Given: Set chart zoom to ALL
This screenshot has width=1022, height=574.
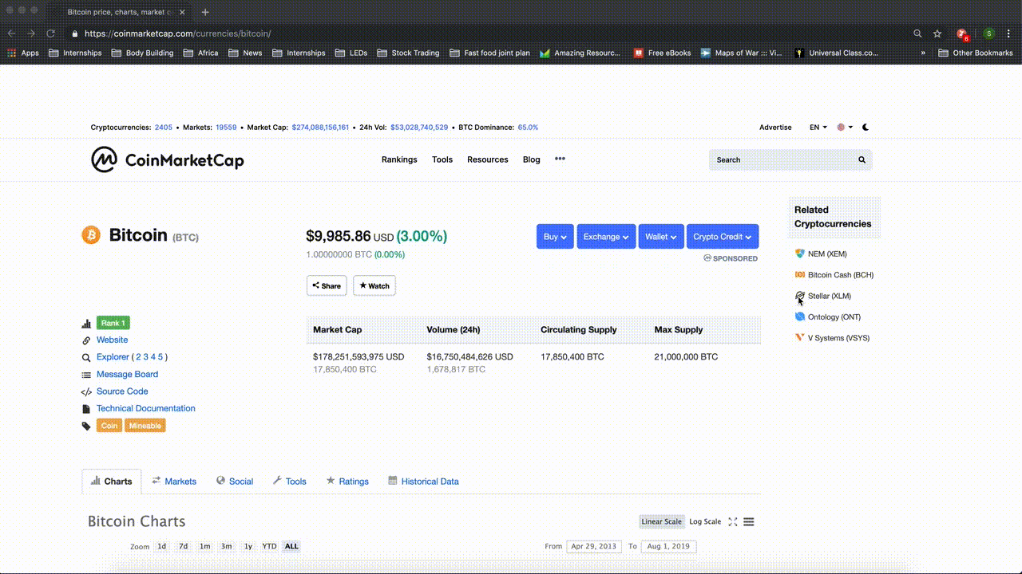Looking at the screenshot, I should coord(291,546).
